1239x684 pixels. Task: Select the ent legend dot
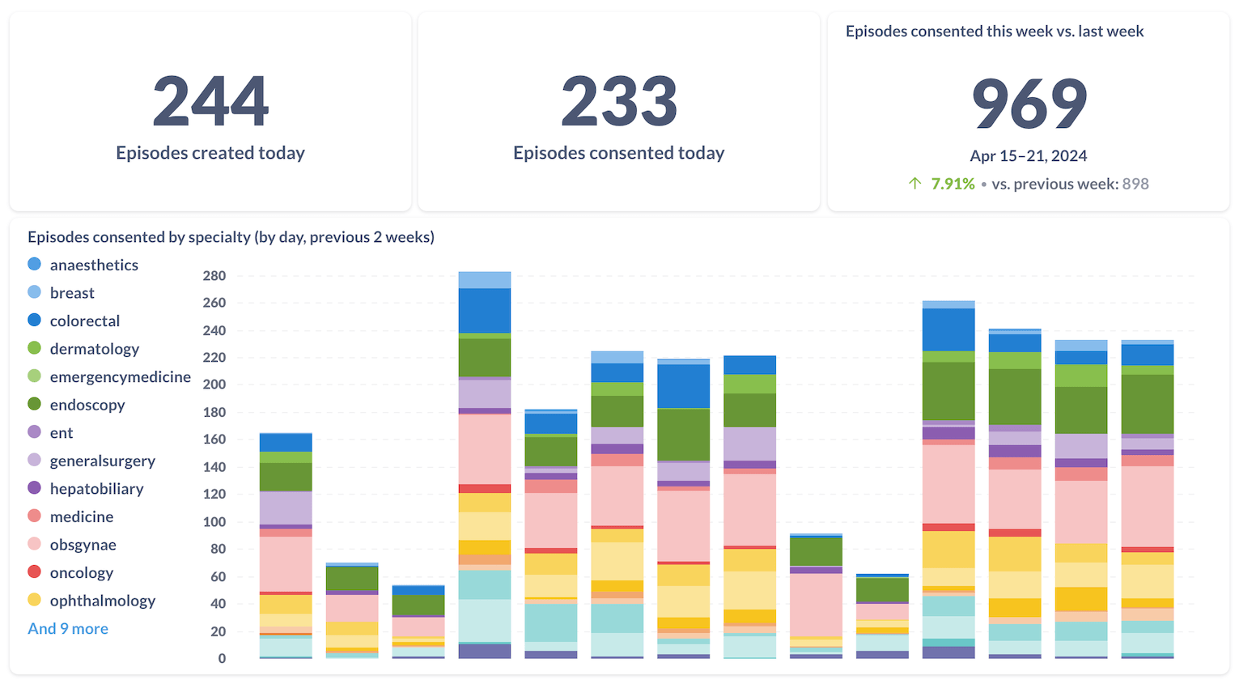pos(34,432)
